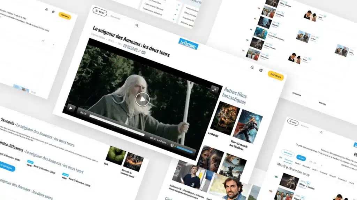Open the MENU button on the TV grid page
The image size is (357, 200).
[x=293, y=122]
